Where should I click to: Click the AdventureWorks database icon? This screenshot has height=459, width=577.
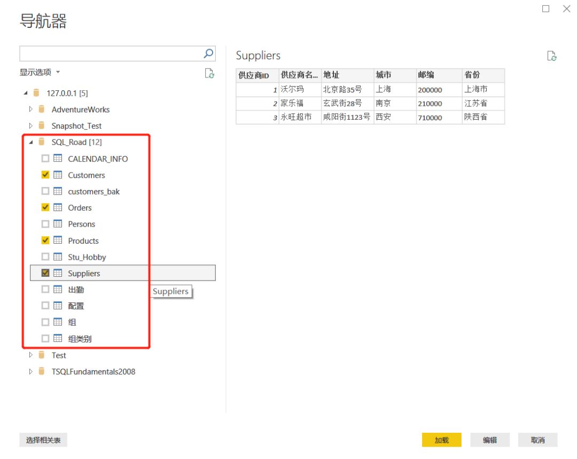42,110
